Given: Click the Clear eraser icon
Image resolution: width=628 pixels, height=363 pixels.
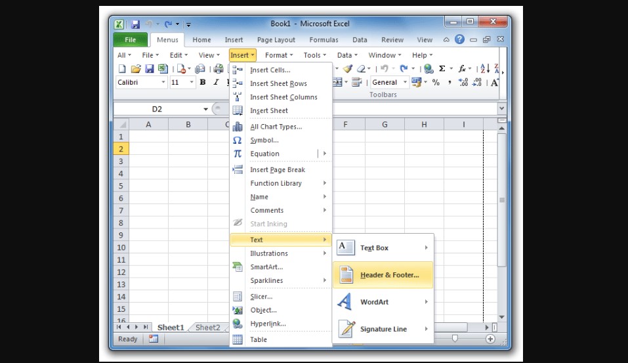Looking at the screenshot, I should [x=362, y=69].
